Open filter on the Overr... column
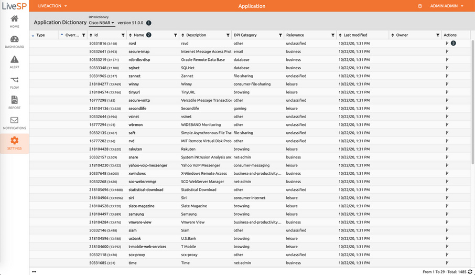This screenshot has height=275, width=475. (83, 35)
